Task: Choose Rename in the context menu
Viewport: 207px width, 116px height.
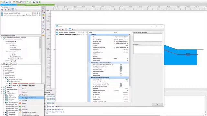Action: (25, 92)
